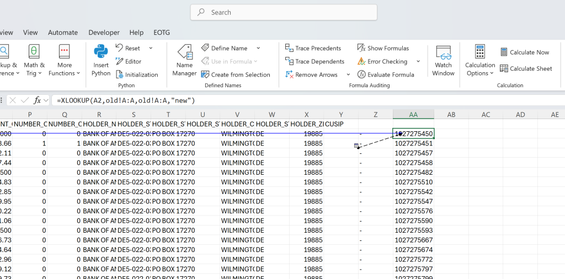Open the Watch Window
Image resolution: width=565 pixels, height=279 pixels.
pos(443,61)
